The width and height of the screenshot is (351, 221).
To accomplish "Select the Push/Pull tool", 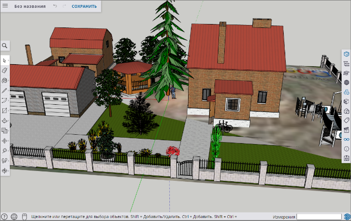I will click(x=4, y=121).
